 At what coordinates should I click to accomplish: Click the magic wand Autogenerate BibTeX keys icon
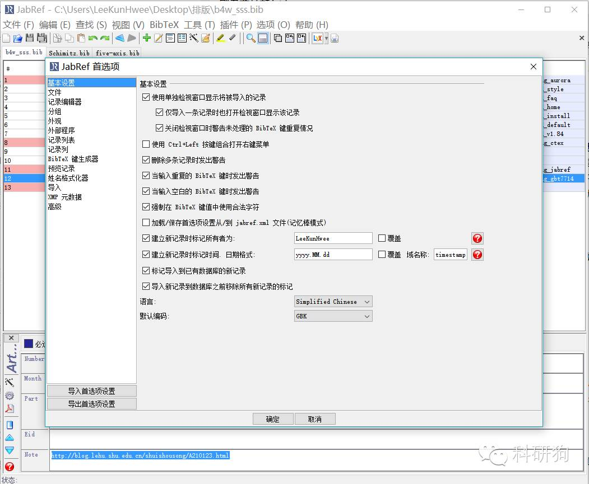pyautogui.click(x=194, y=38)
